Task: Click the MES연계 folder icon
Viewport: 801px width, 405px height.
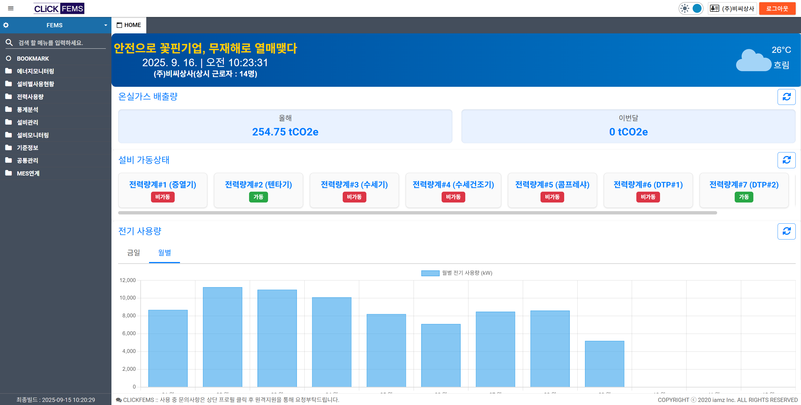Action: 8,173
